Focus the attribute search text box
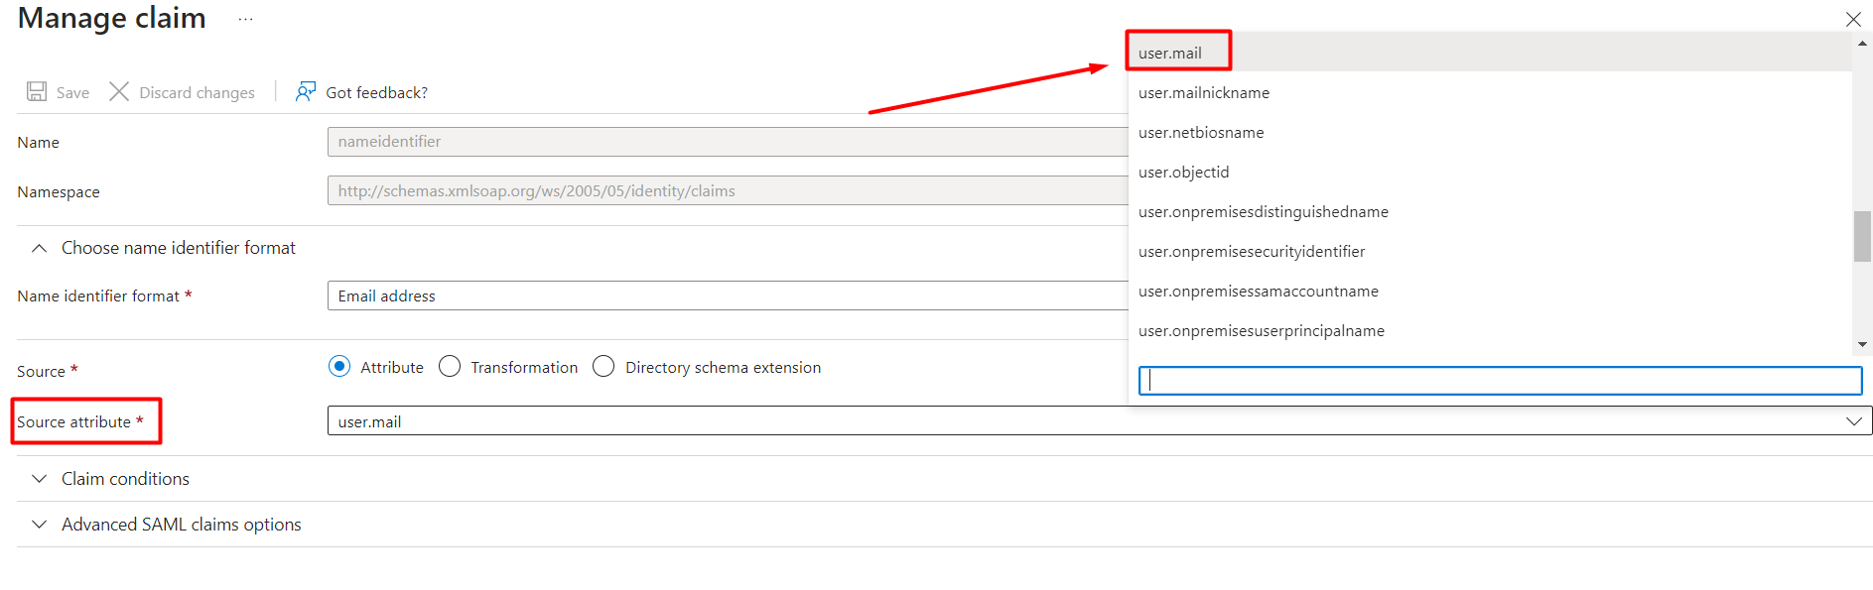1873x590 pixels. point(1500,381)
